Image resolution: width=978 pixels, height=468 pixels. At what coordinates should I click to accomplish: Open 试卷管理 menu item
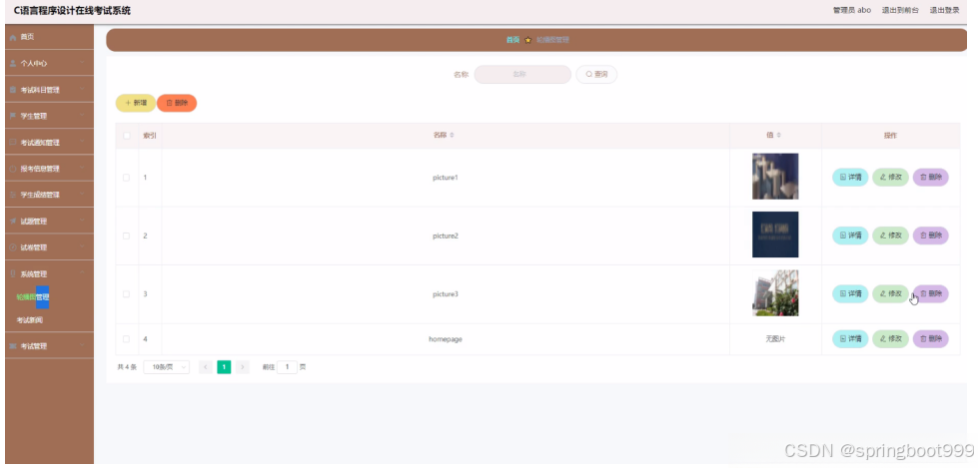pos(49,247)
